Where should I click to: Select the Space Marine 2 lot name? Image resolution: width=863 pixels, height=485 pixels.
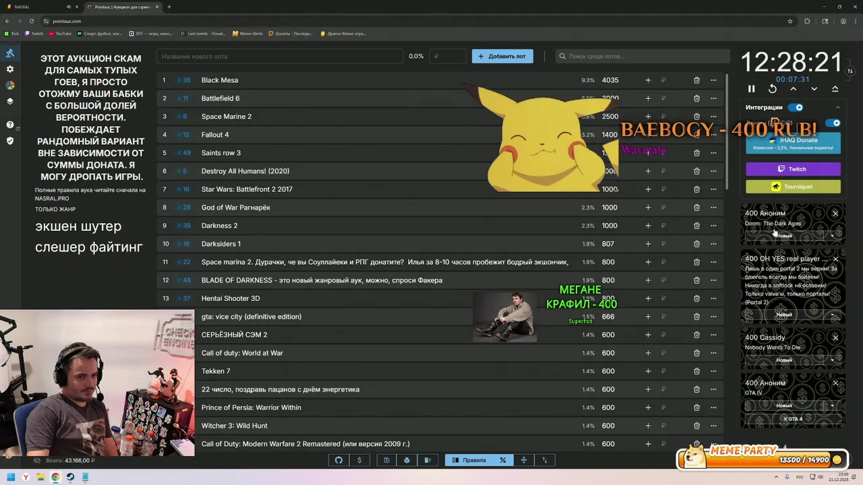coord(227,117)
